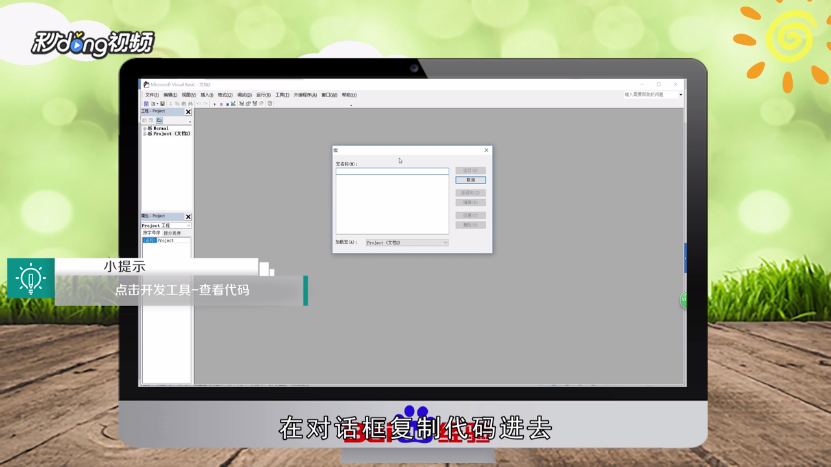This screenshot has width=831, height=467.
Task: Click the Stop/Reset icon on the toolbar
Action: 228,103
